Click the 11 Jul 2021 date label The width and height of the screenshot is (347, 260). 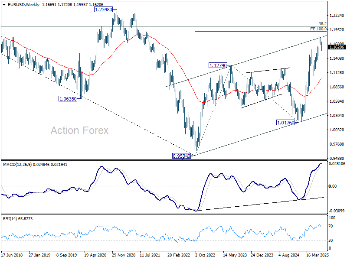coord(150,255)
